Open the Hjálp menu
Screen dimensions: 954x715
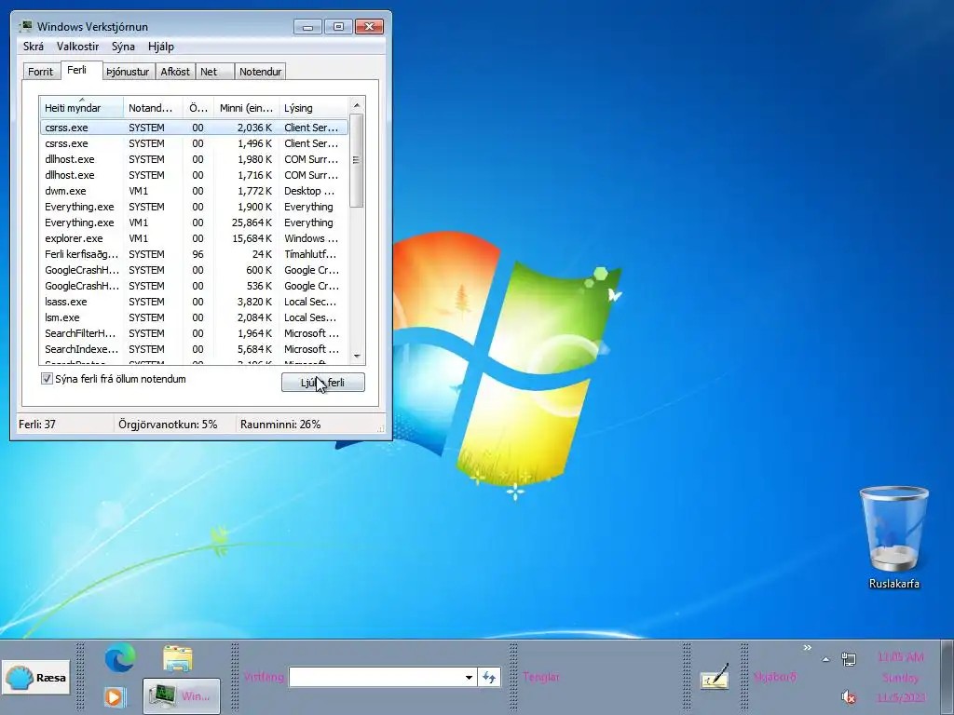161,47
